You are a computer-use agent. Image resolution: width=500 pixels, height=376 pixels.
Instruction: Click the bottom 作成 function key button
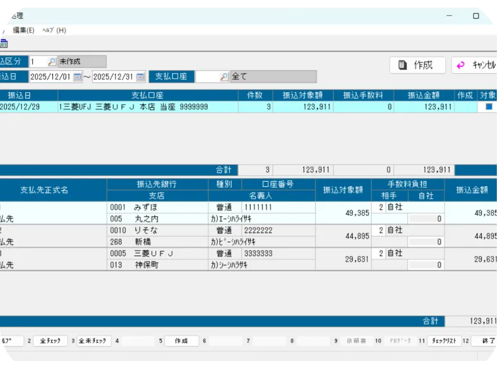(x=181, y=341)
